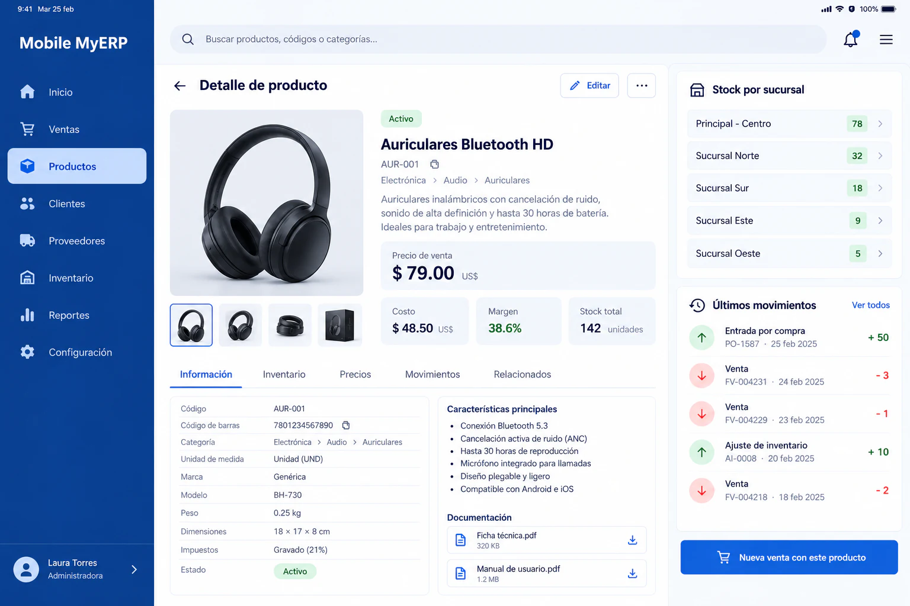Open Productos in the sidebar
This screenshot has width=910, height=606.
[x=77, y=166]
